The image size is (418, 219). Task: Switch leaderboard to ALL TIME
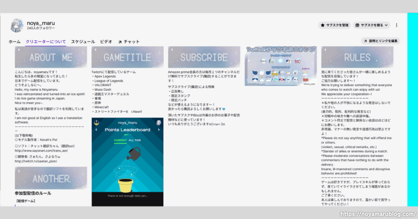(x=134, y=140)
